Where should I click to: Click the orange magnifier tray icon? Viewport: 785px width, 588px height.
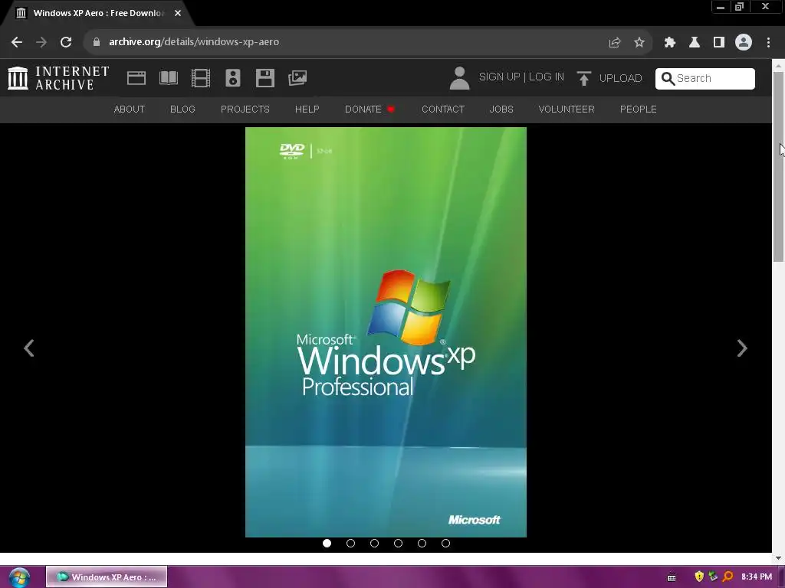click(x=728, y=577)
